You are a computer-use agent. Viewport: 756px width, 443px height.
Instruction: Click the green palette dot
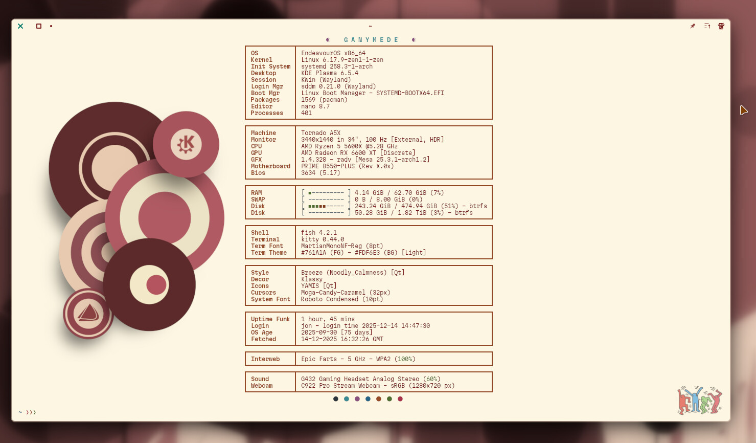(x=390, y=399)
